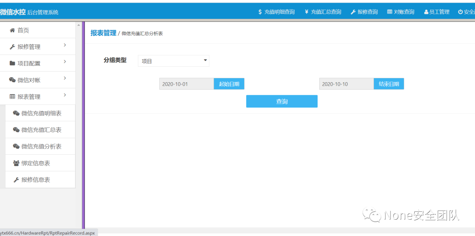Expand the 报修管理 chevron
This screenshot has height=236, width=475.
[x=65, y=45]
